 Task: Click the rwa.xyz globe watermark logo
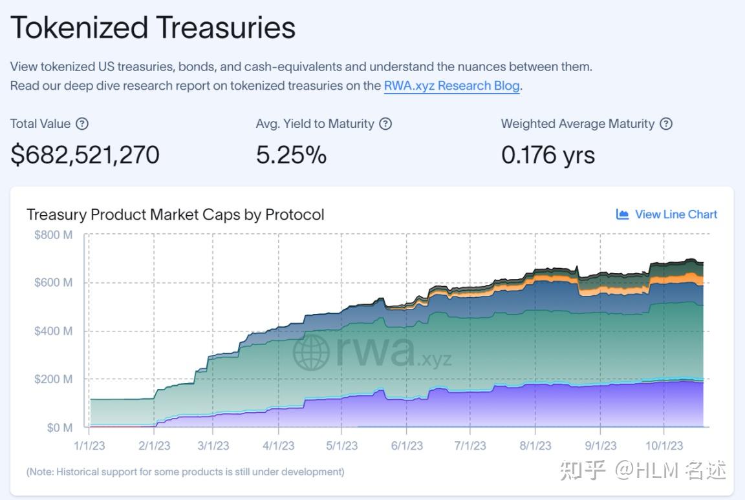tap(312, 352)
